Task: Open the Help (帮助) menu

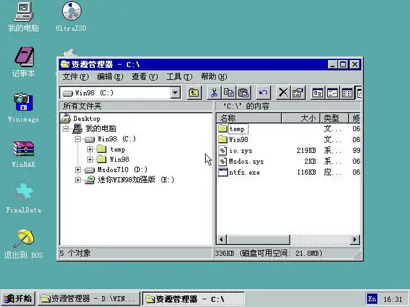Action: 213,77
